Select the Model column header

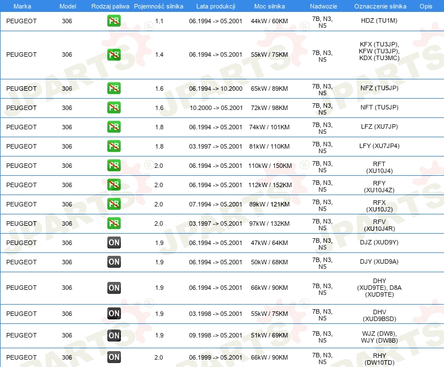[x=68, y=6]
